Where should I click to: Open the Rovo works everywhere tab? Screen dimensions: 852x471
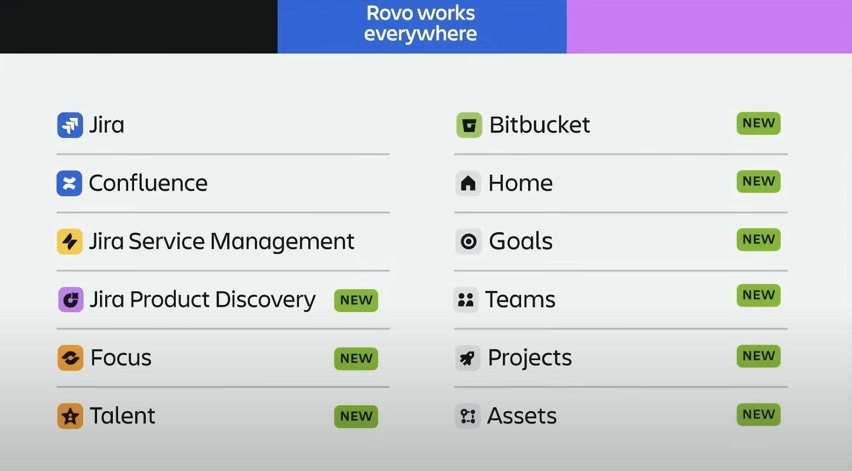pyautogui.click(x=421, y=24)
